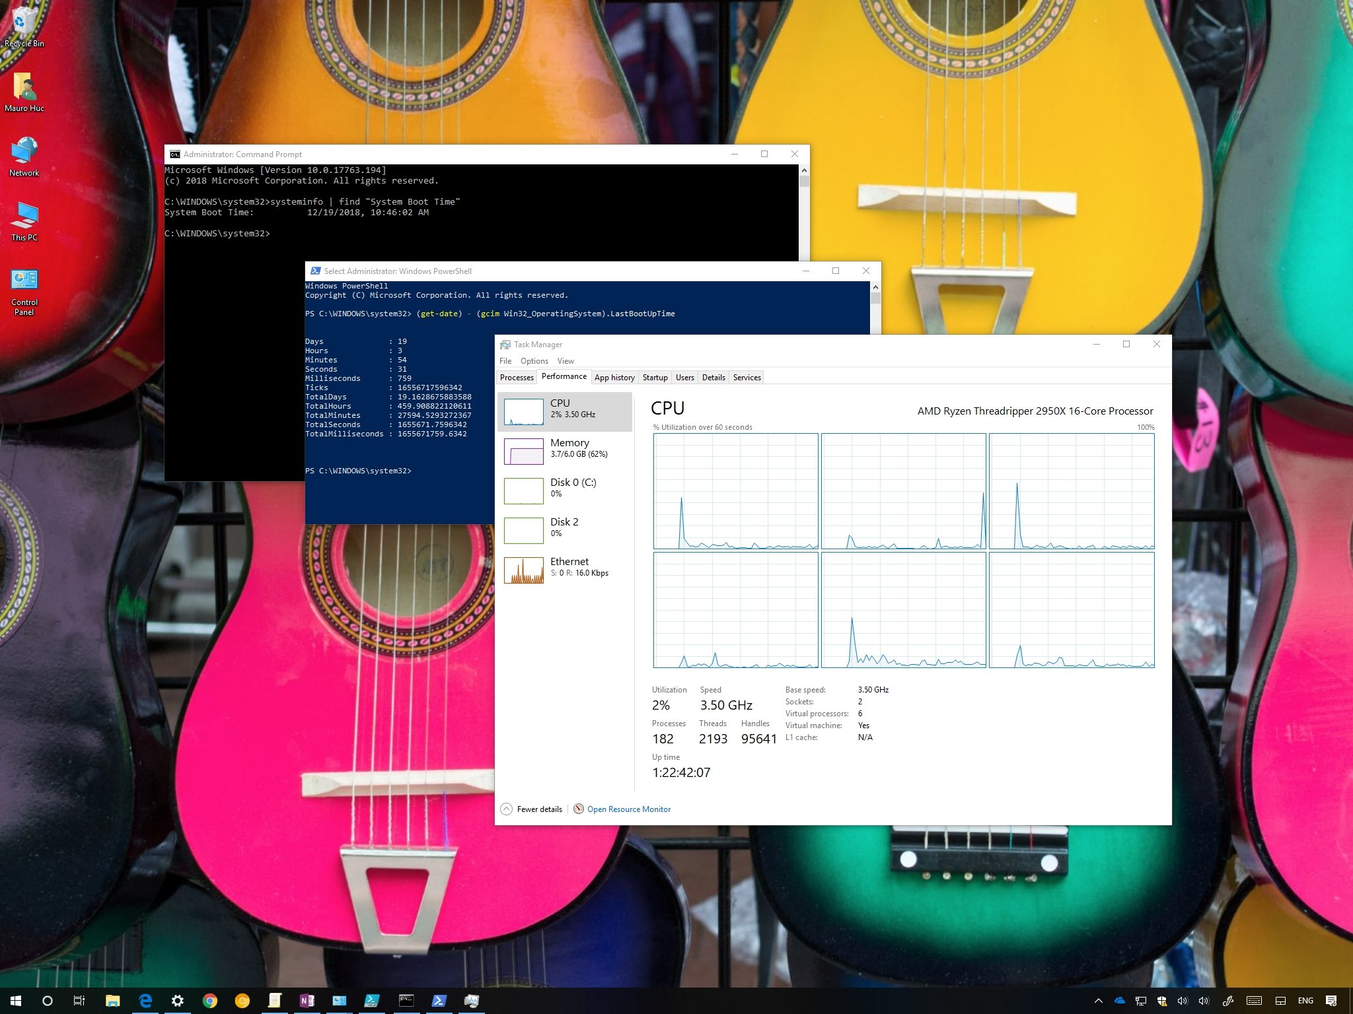Click the OneDrive cloud tray icon

1120,1001
